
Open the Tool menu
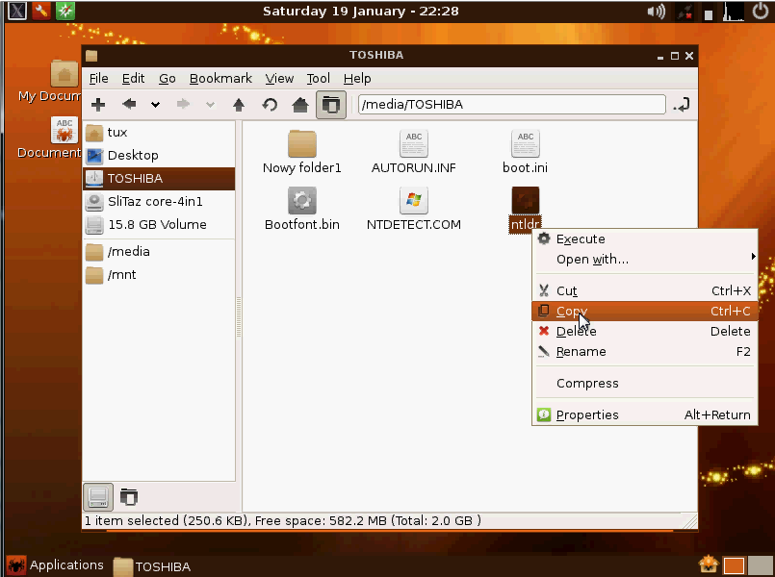[x=318, y=79]
